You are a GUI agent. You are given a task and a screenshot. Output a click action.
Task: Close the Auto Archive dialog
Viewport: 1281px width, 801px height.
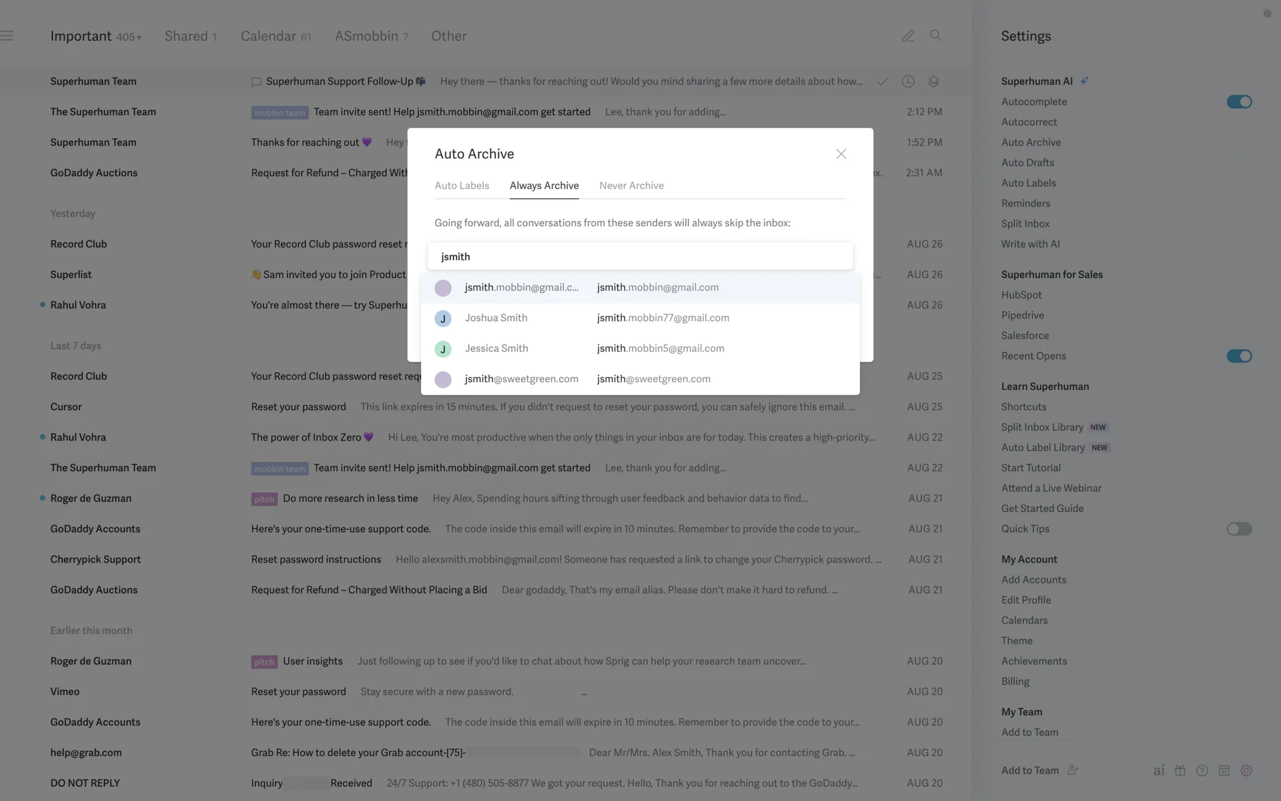[x=841, y=154]
